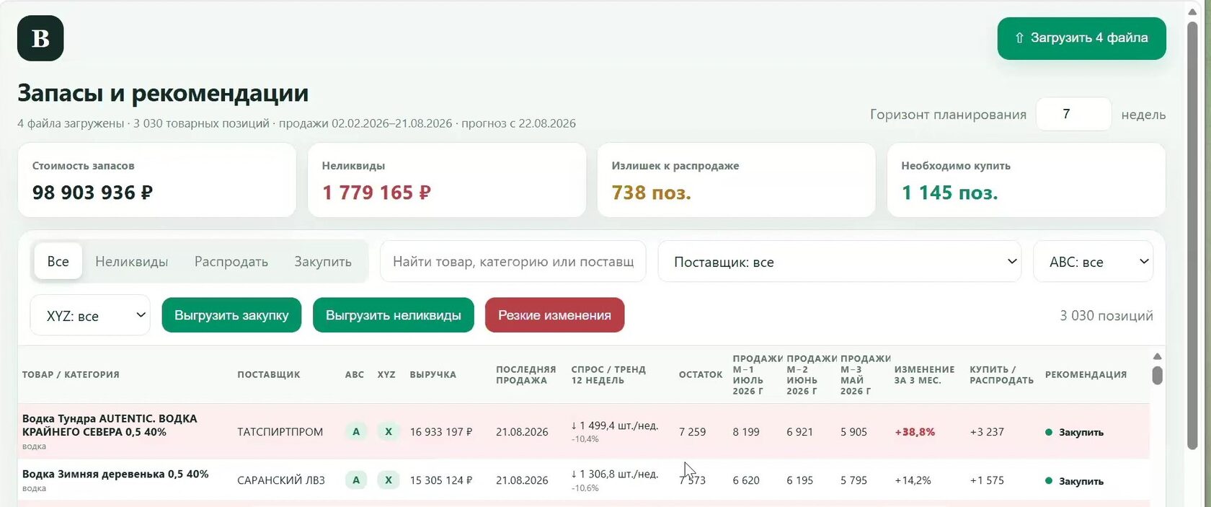Open the Неликвиды summary card
This screenshot has height=507, width=1211.
click(447, 180)
